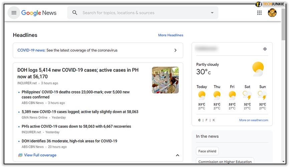The width and height of the screenshot is (290, 168).
Task: Select Today's weather forecast icon
Action: point(202,95)
